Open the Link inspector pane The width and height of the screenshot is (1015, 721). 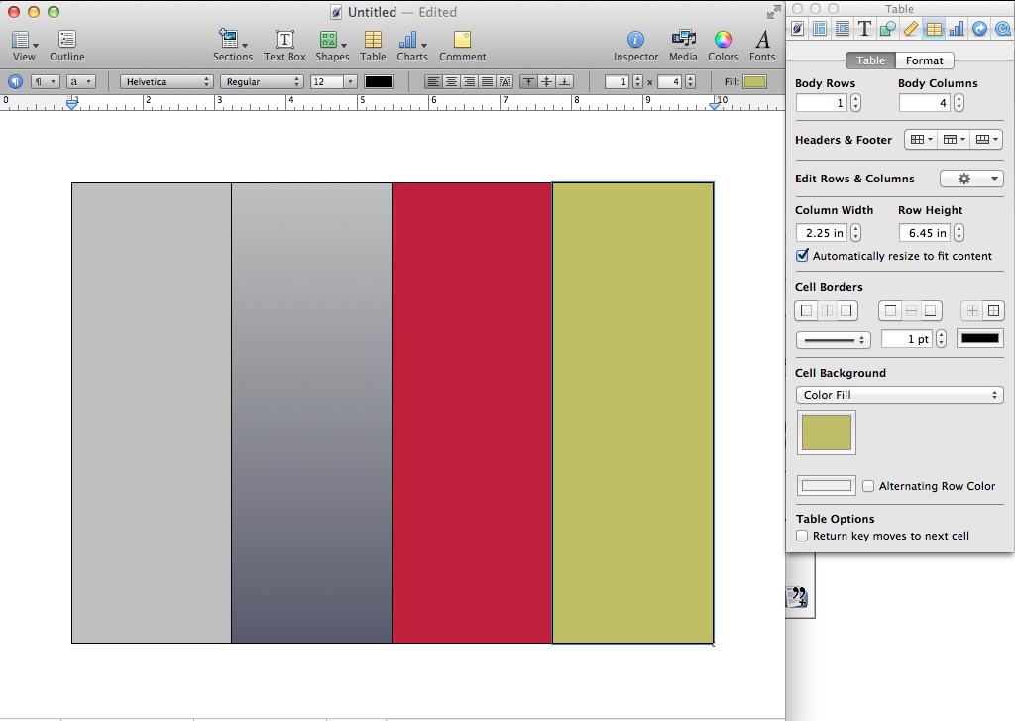(x=979, y=29)
